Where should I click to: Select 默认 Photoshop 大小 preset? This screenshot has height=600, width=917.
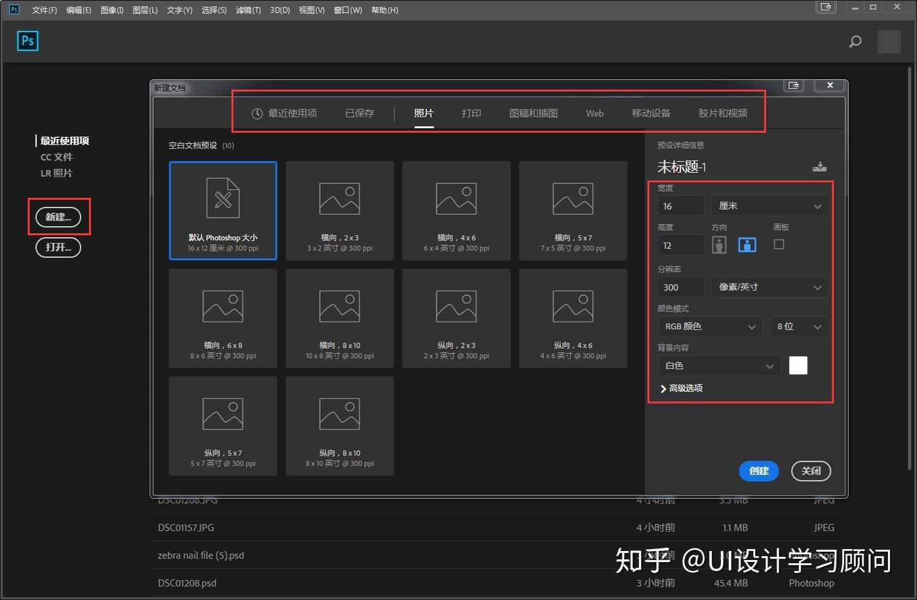[x=223, y=211]
